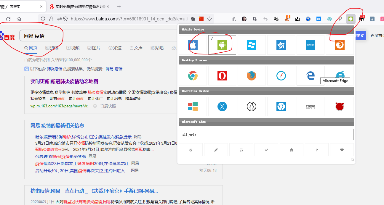Click the pencil edit button in the popup
This screenshot has width=384, height=205.
pos(216,150)
